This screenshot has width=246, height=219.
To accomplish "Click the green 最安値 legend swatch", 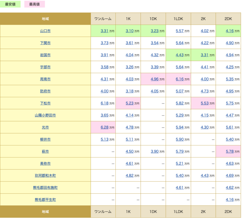I will pos(10,4).
